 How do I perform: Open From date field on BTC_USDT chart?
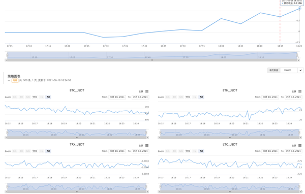117,97
